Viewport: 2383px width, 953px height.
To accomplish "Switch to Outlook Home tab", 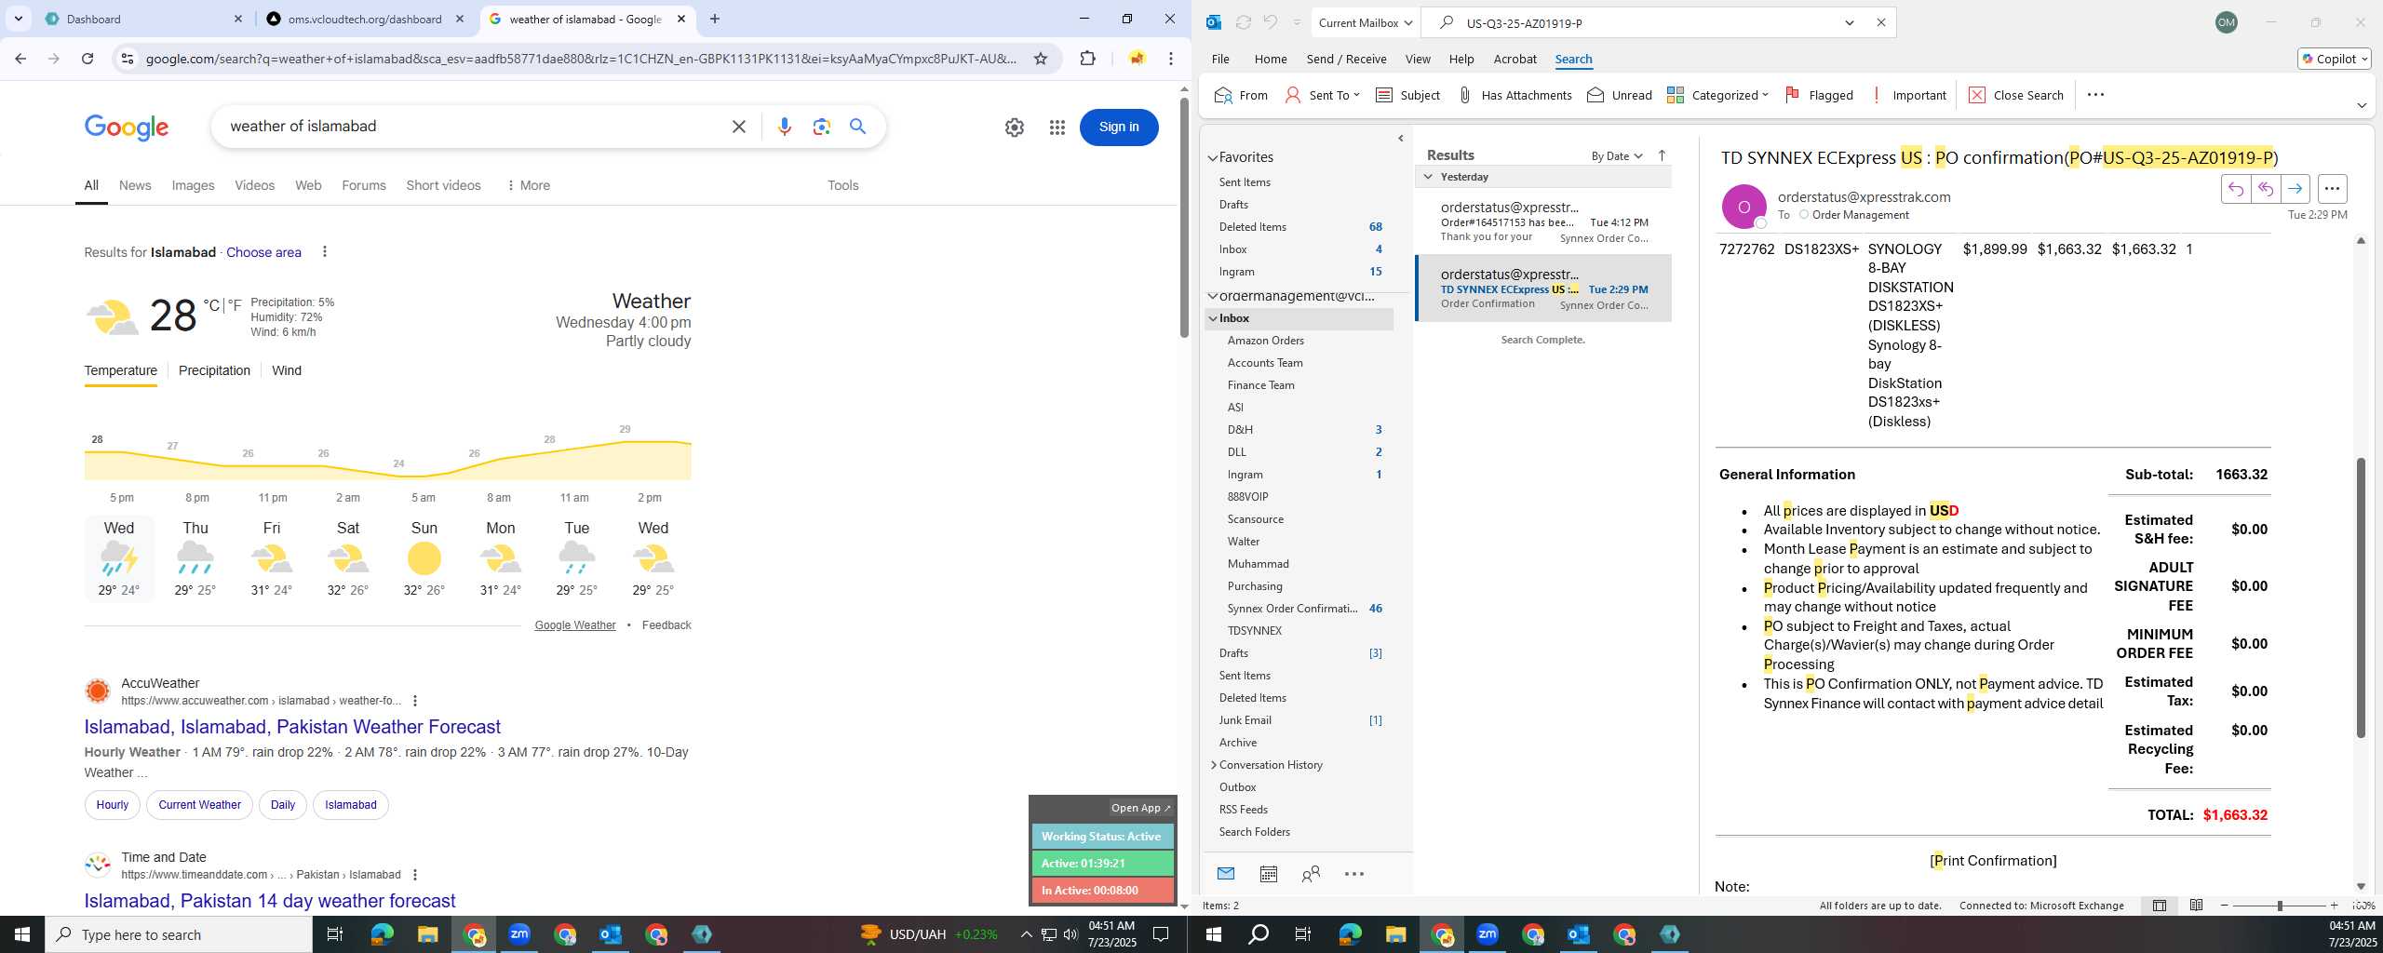I will click(x=1270, y=59).
